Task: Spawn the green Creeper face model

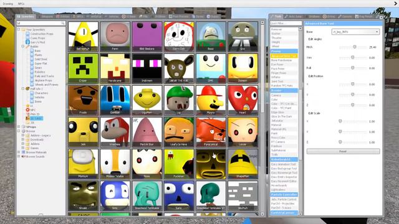Action: coord(83,68)
